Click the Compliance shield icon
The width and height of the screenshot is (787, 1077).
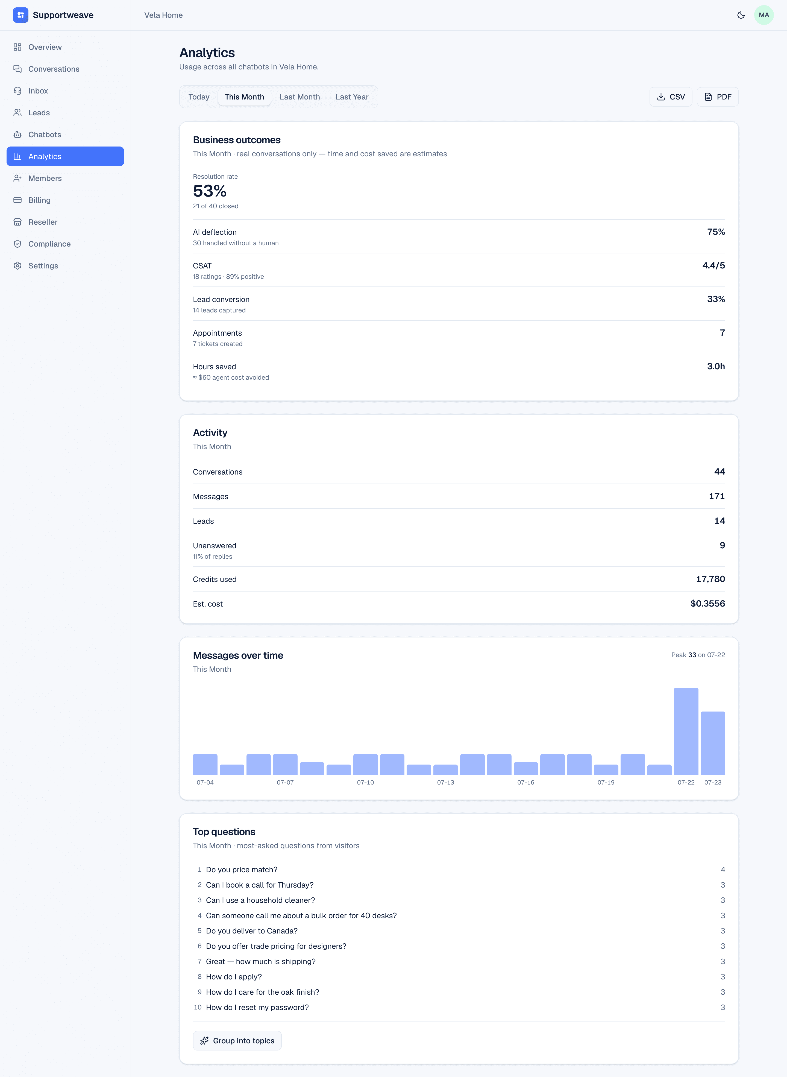[x=18, y=244]
